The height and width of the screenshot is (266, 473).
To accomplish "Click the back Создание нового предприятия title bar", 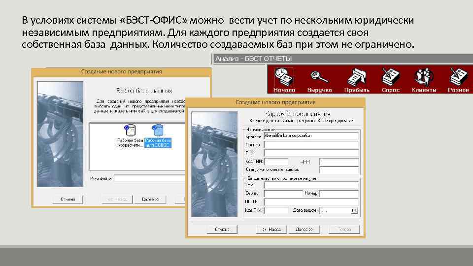I will click(x=121, y=72).
